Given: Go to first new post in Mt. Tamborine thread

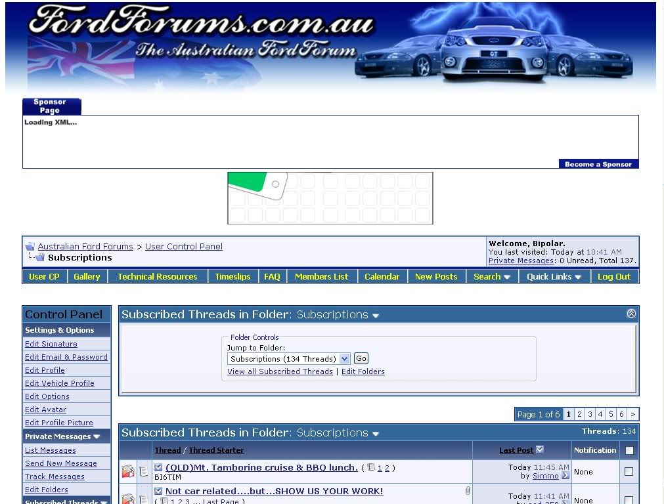Looking at the screenshot, I should 158,467.
